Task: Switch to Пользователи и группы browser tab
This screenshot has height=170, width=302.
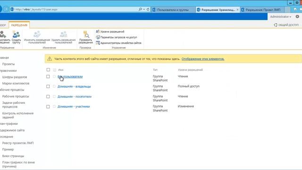Action: pyautogui.click(x=173, y=9)
